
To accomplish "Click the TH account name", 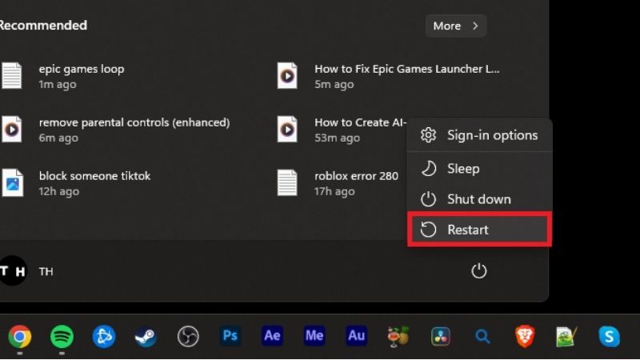I will click(x=46, y=271).
